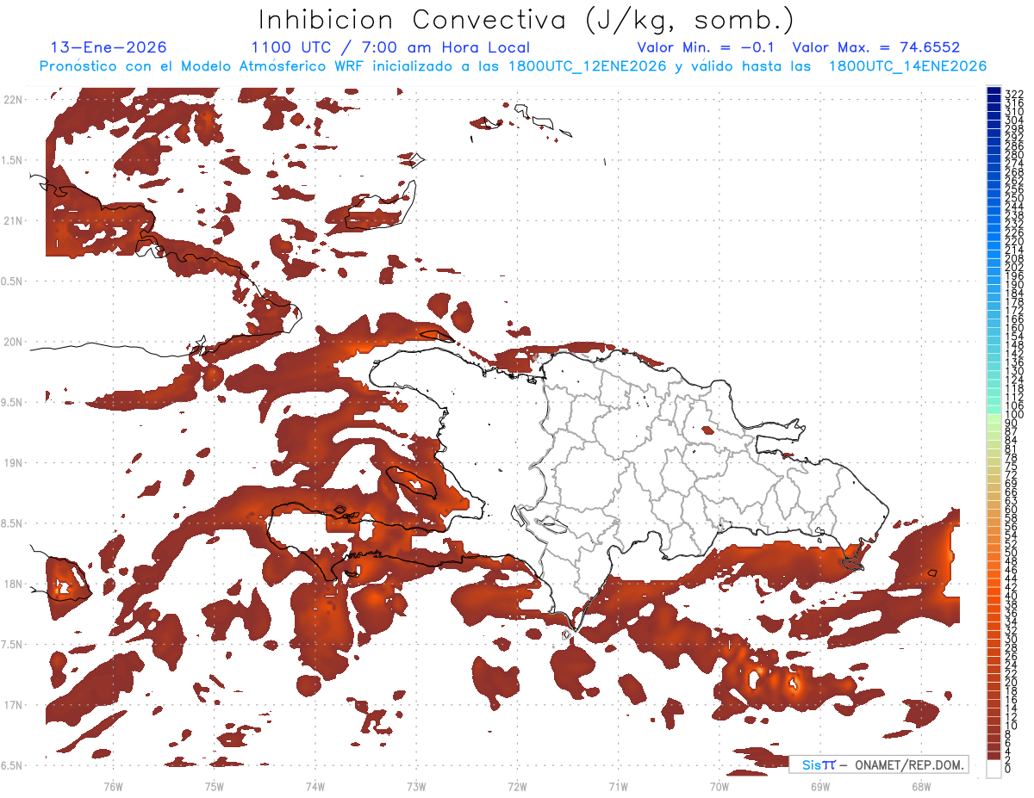The image size is (1034, 798).
Task: Click '1100 UTC / 7:00 am Hora Local'
Action: point(390,47)
